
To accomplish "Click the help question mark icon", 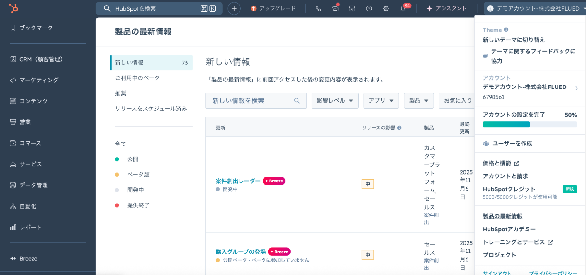I will tap(369, 8).
